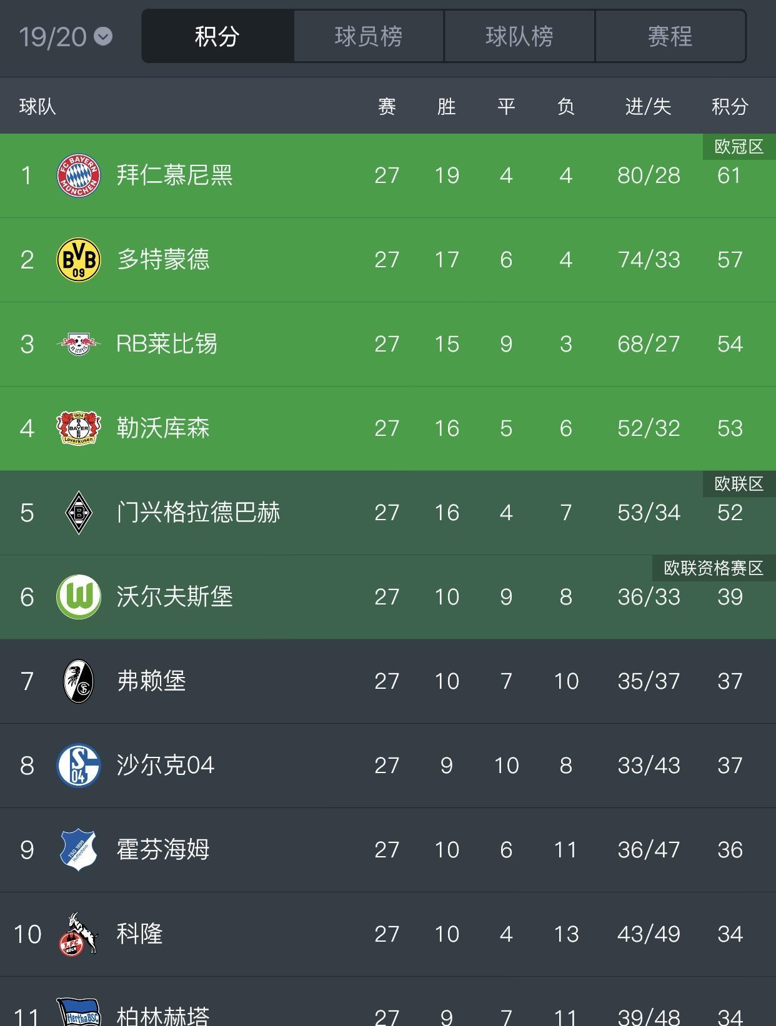Image resolution: width=776 pixels, height=1026 pixels.
Task: Expand season picker via chevron arrow
Action: click(103, 37)
